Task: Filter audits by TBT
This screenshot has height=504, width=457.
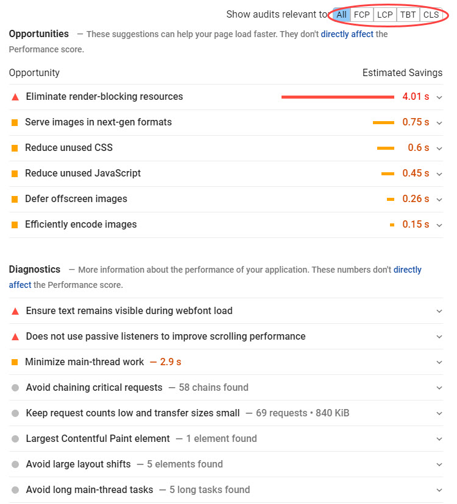Action: coord(408,15)
